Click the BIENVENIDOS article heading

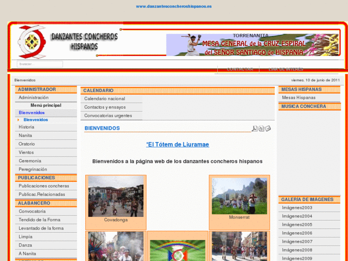pyautogui.click(x=102, y=128)
